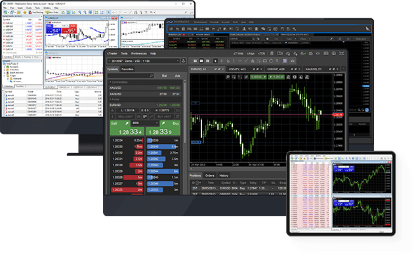This screenshot has height=255, width=414.
Task: Switch to multi-chart grid layout mode
Action: point(195,61)
